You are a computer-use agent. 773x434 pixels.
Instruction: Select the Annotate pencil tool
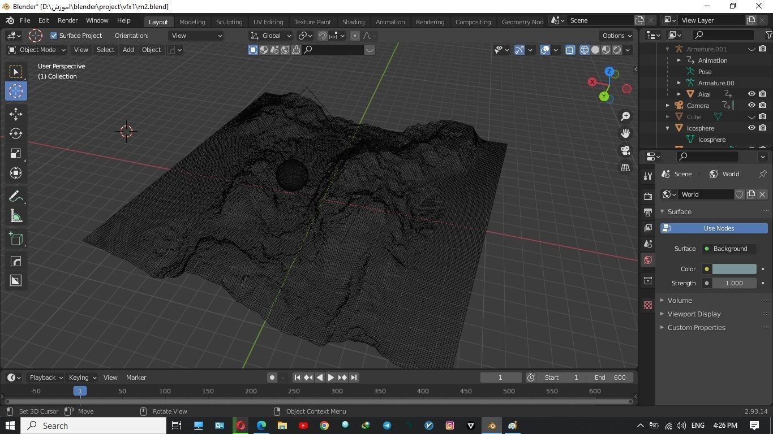point(16,196)
